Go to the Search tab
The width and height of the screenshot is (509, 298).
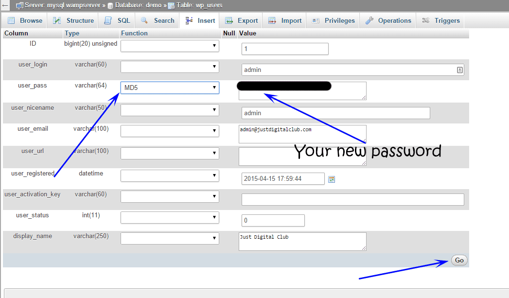click(x=158, y=20)
